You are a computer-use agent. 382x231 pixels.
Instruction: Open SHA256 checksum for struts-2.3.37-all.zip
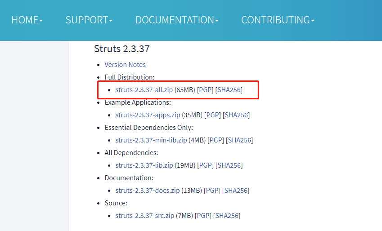point(229,90)
